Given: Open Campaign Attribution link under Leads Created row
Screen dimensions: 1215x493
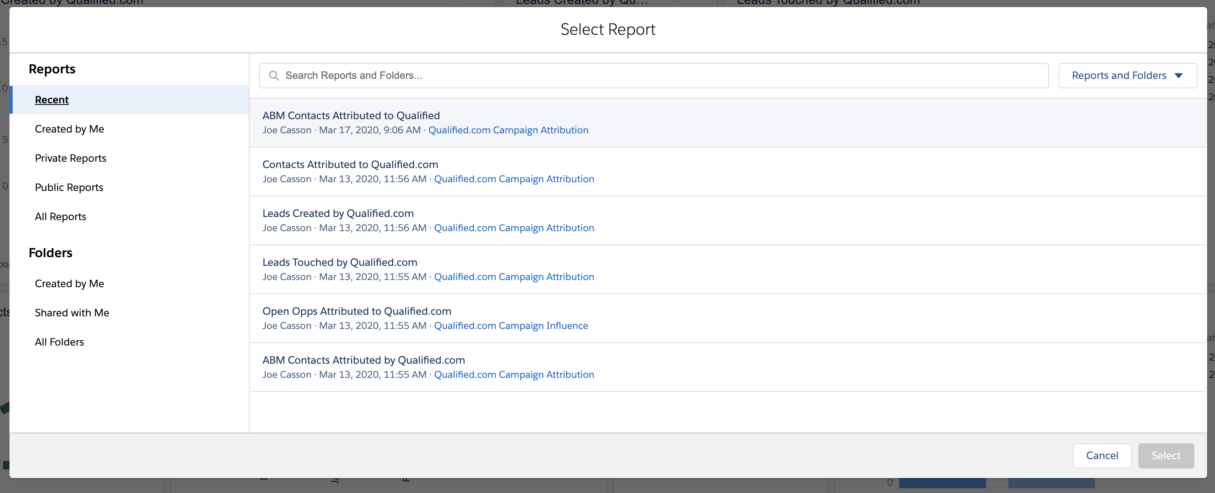Looking at the screenshot, I should [513, 228].
